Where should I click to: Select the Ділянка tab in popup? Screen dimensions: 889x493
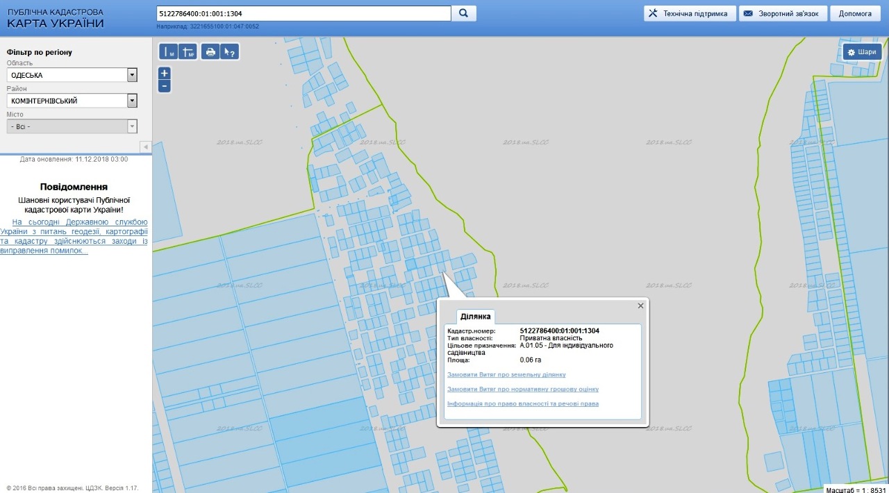tap(476, 317)
